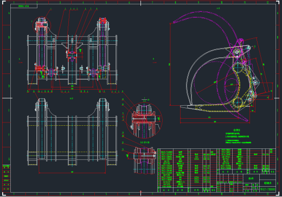Select the central pin assembly in the front view
282x197 pixels.
[72, 56]
